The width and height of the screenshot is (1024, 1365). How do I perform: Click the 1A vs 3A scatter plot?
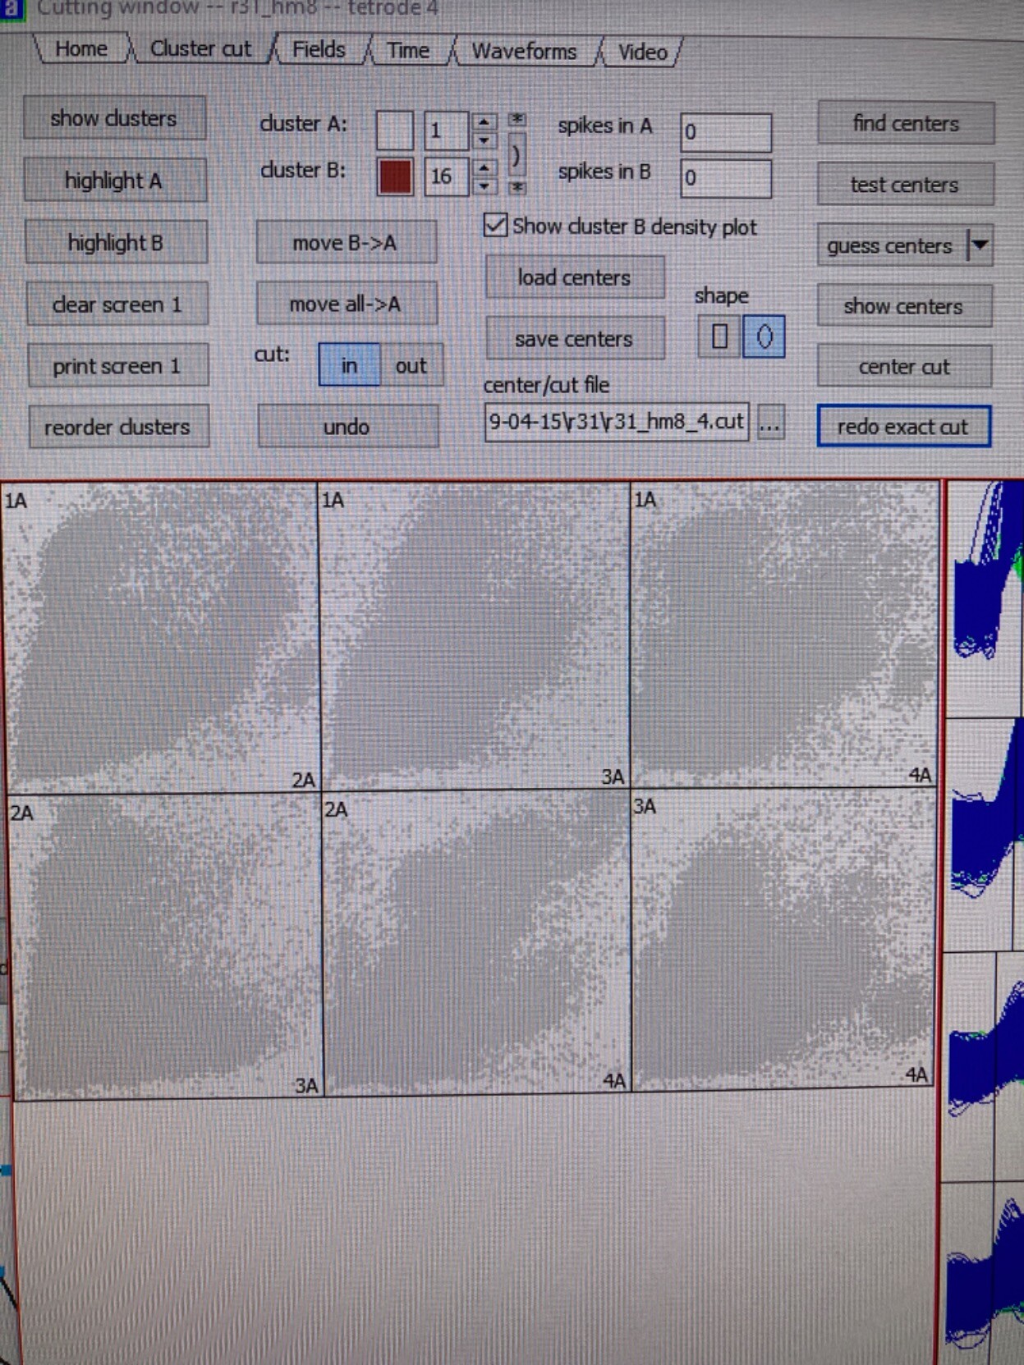(475, 636)
